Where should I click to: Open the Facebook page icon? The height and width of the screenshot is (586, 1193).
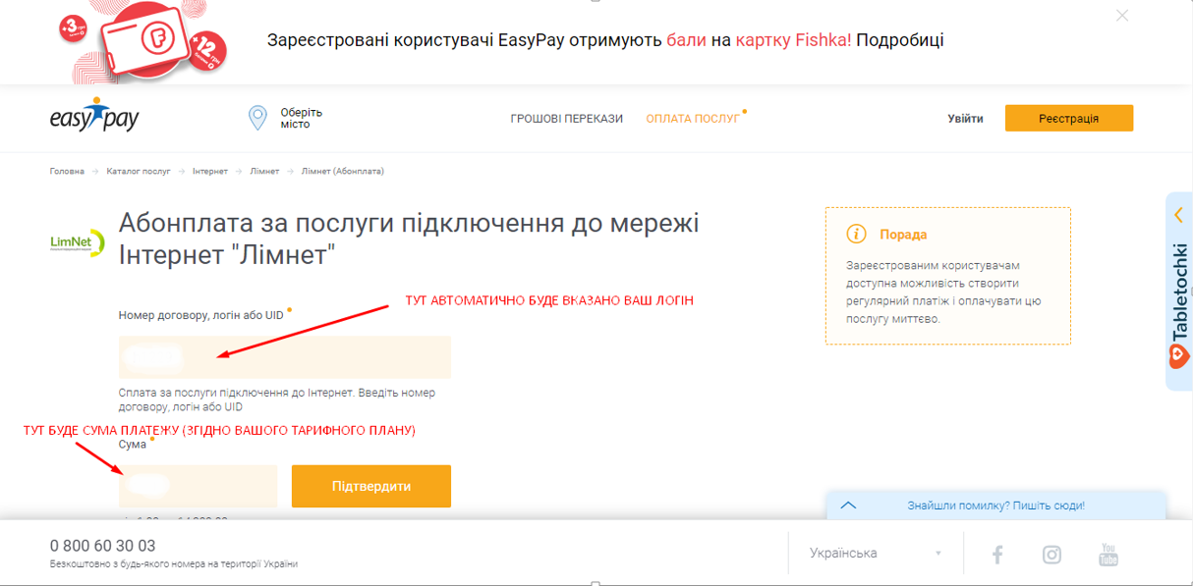tap(997, 555)
